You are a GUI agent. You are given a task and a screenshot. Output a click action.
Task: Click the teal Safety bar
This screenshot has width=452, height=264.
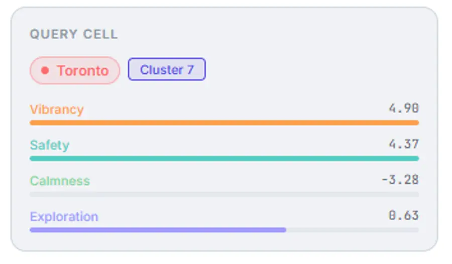(x=224, y=158)
